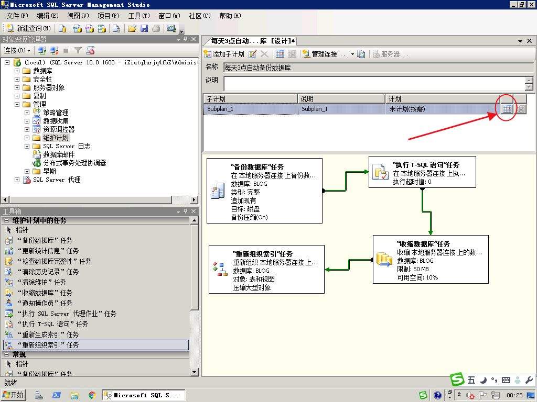Select the 备份数据库 task box on design surface
Image resolution: width=537 pixels, height=402 pixels.
point(264,191)
